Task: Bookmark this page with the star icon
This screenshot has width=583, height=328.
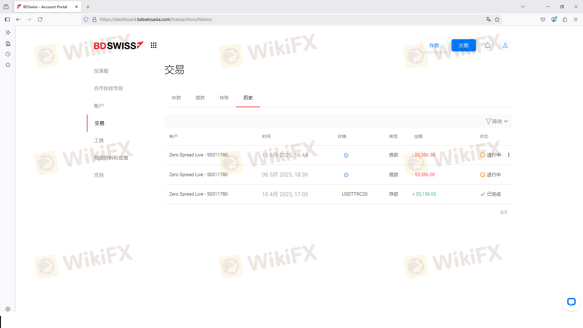Action: (x=497, y=19)
